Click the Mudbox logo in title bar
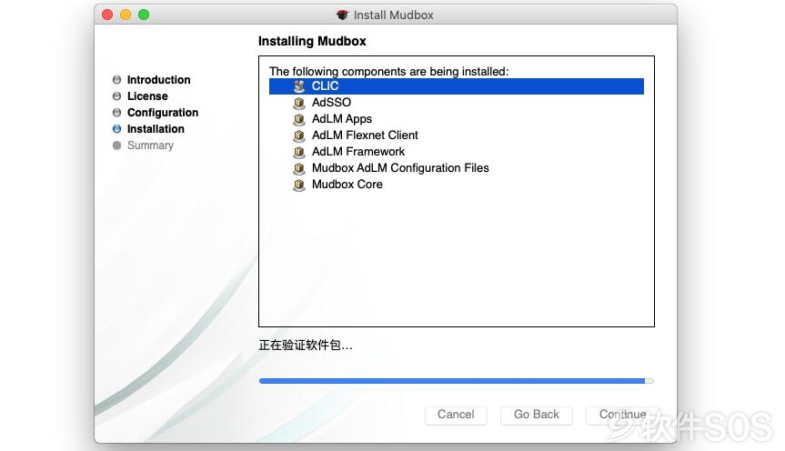785x451 pixels. click(342, 15)
